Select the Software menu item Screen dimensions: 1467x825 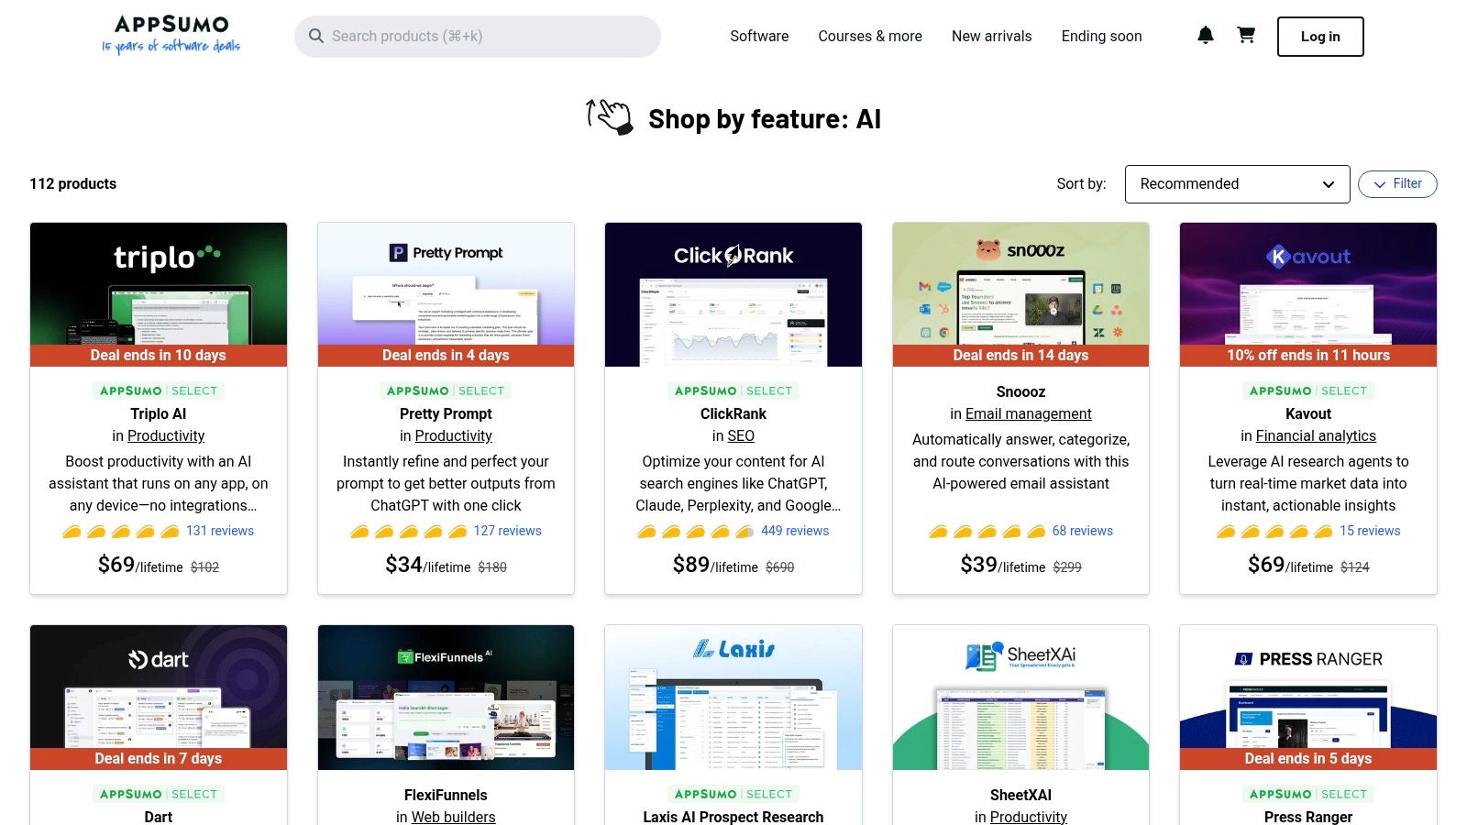click(x=758, y=36)
